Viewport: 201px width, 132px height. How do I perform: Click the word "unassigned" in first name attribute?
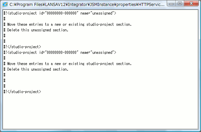pyautogui.click(x=102, y=13)
